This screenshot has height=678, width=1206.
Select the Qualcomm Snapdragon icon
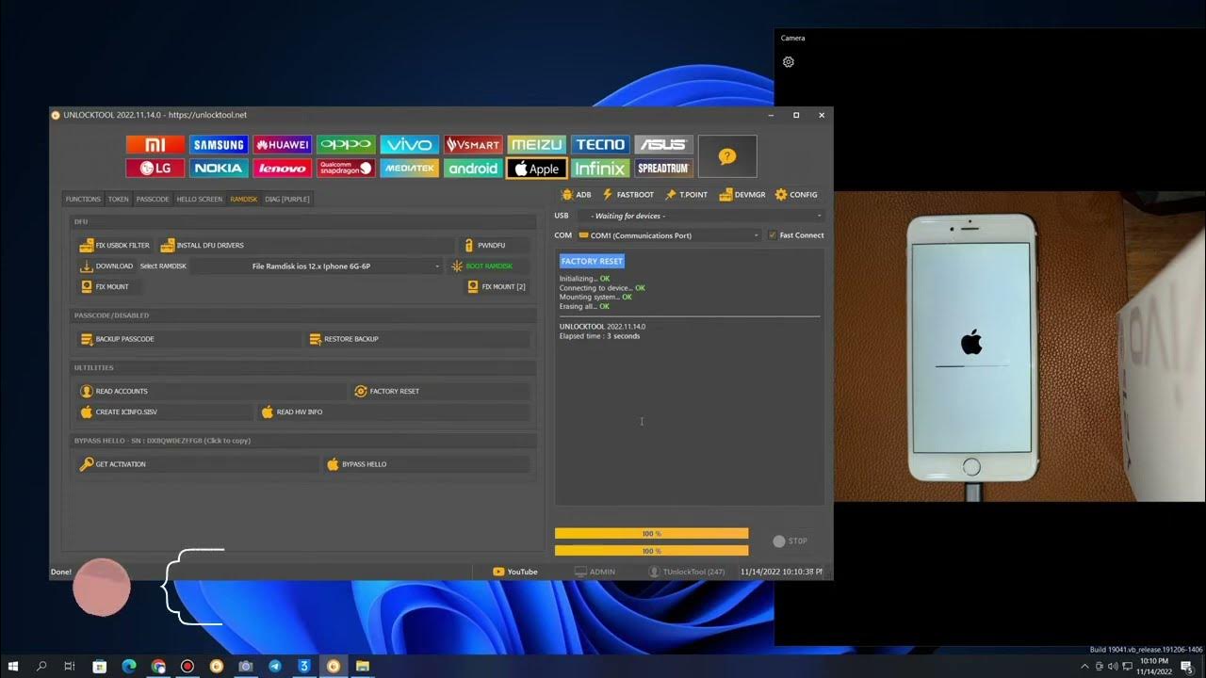(x=346, y=169)
